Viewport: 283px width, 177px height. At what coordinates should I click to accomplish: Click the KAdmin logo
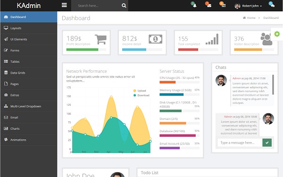point(29,6)
